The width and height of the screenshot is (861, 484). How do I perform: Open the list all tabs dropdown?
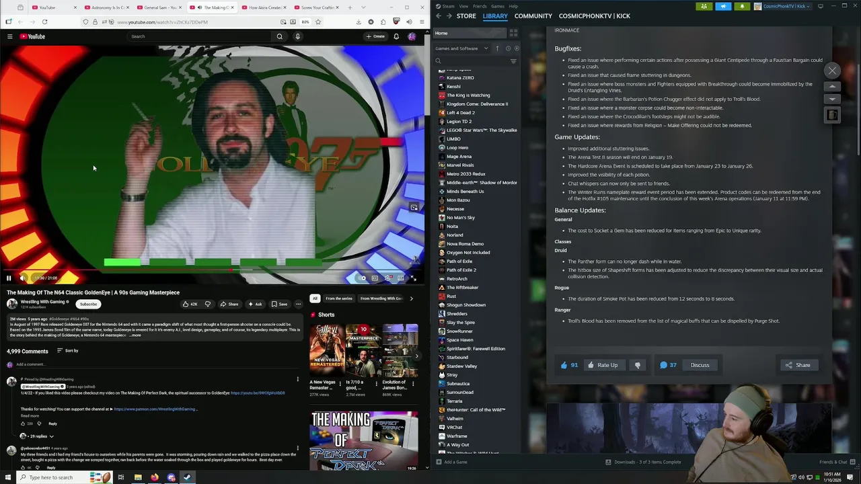tap(363, 7)
